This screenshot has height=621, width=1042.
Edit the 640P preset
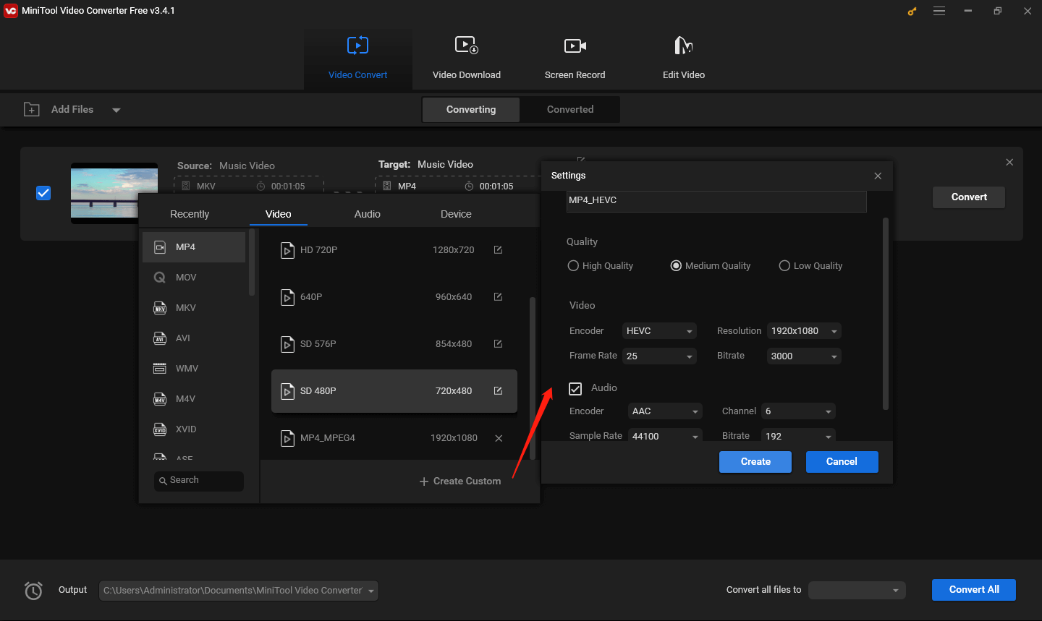coord(498,296)
